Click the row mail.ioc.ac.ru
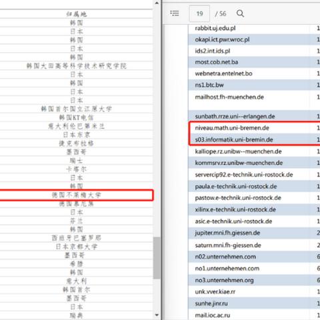Image resolution: width=320 pixels, height=320 pixels. click(254, 315)
